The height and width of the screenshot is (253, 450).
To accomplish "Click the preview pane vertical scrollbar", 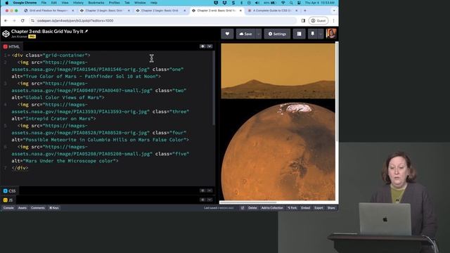I will tap(337, 92).
